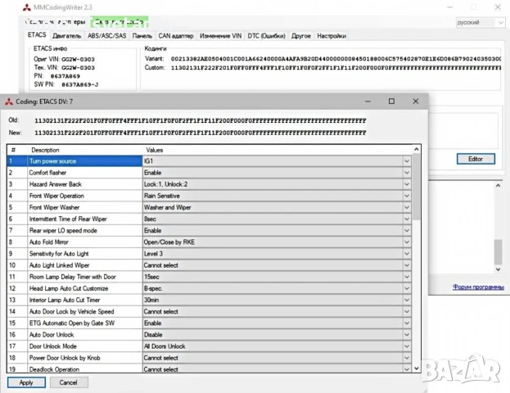Maximize the Coding ETACS dialog
510x393 pixels.
391,102
